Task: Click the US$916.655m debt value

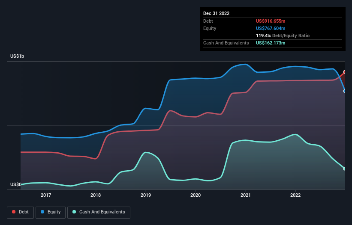Action: [271, 21]
